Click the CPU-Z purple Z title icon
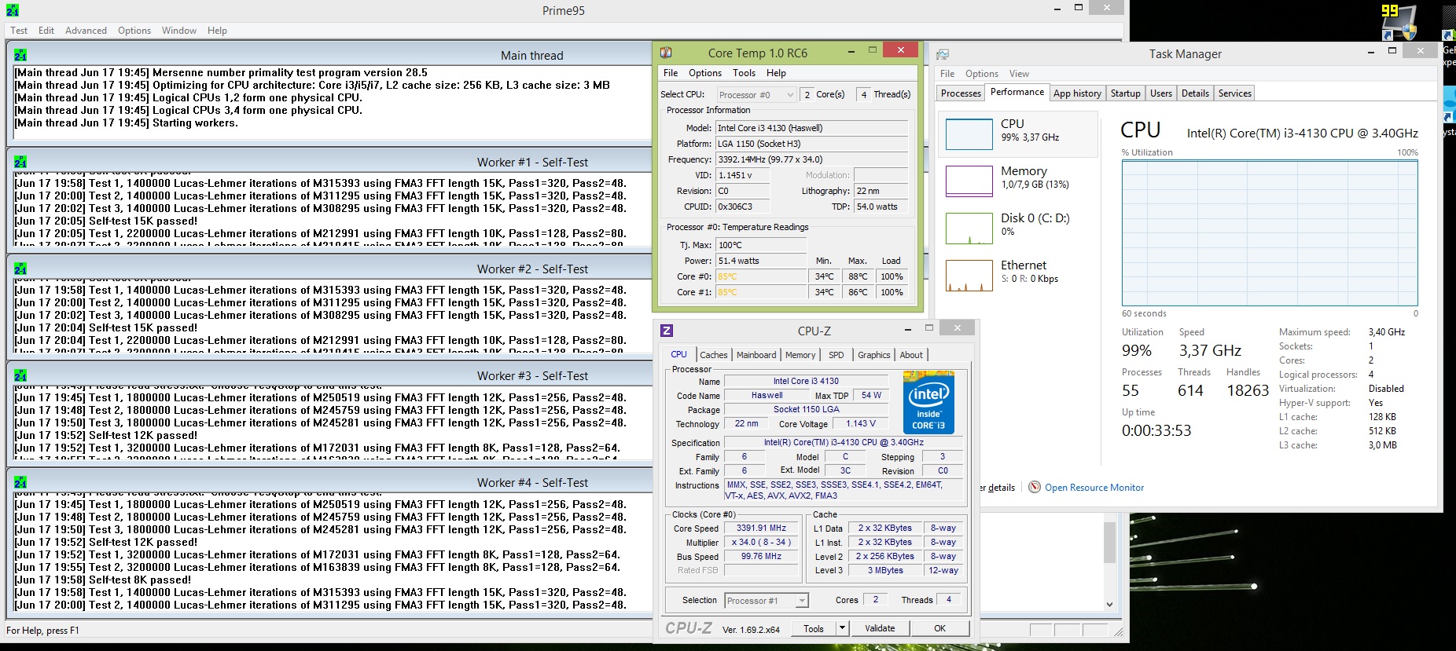Screen dimensions: 1456x651 [667, 331]
